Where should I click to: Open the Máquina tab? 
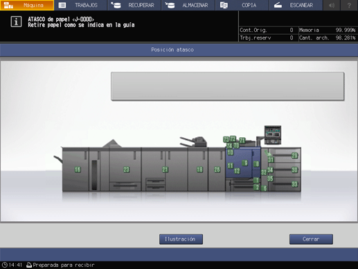tap(27, 5)
